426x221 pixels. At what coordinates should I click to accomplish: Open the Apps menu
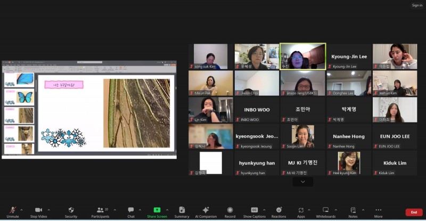[x=301, y=212]
